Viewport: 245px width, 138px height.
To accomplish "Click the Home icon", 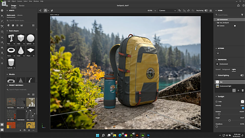I will click(x=7, y=6).
